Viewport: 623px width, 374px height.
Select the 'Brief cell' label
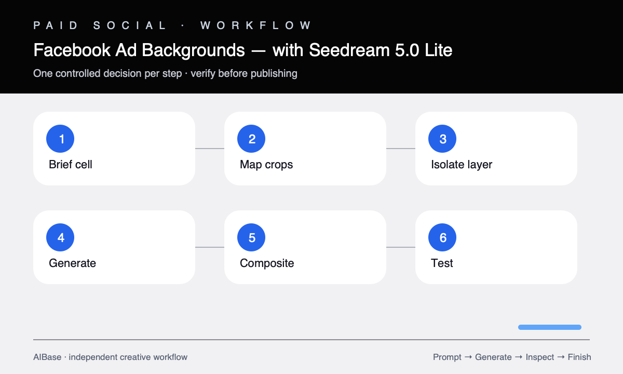71,165
